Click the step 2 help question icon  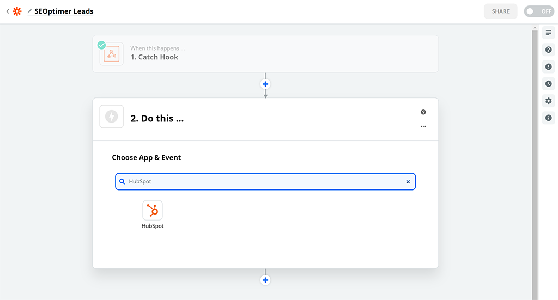coord(423,112)
